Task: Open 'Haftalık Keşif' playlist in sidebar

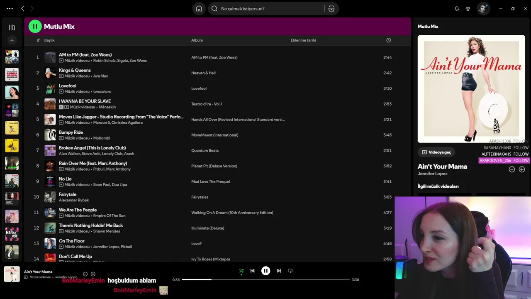Action: click(12, 234)
